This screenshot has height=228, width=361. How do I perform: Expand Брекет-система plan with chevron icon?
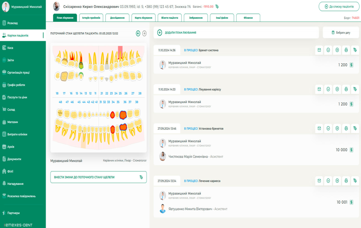point(328,50)
